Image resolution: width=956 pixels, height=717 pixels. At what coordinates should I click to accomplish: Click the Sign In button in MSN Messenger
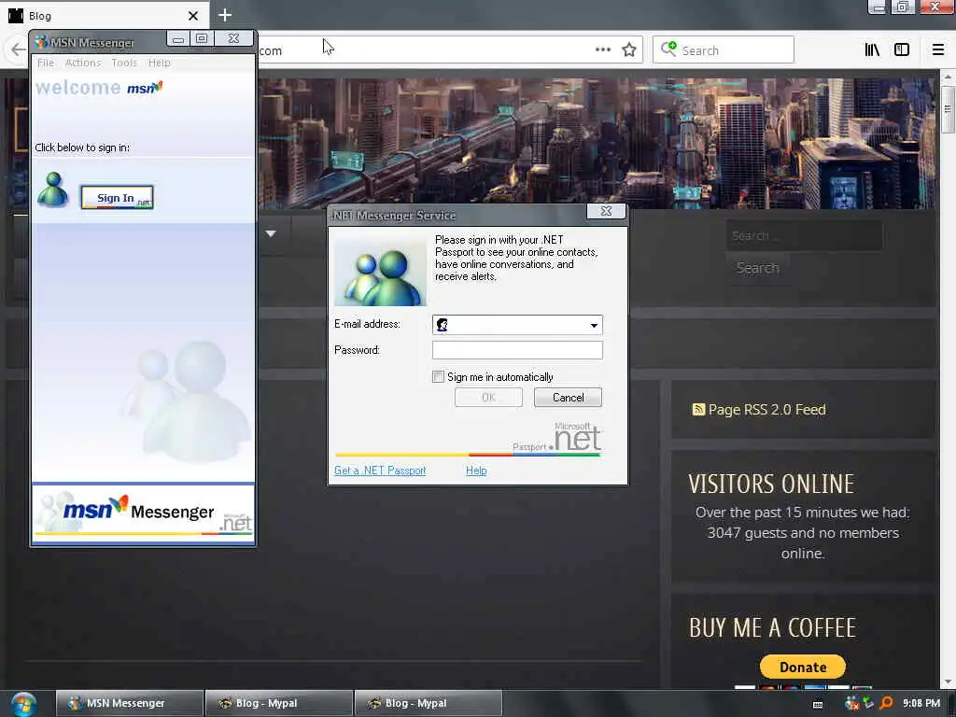[117, 198]
